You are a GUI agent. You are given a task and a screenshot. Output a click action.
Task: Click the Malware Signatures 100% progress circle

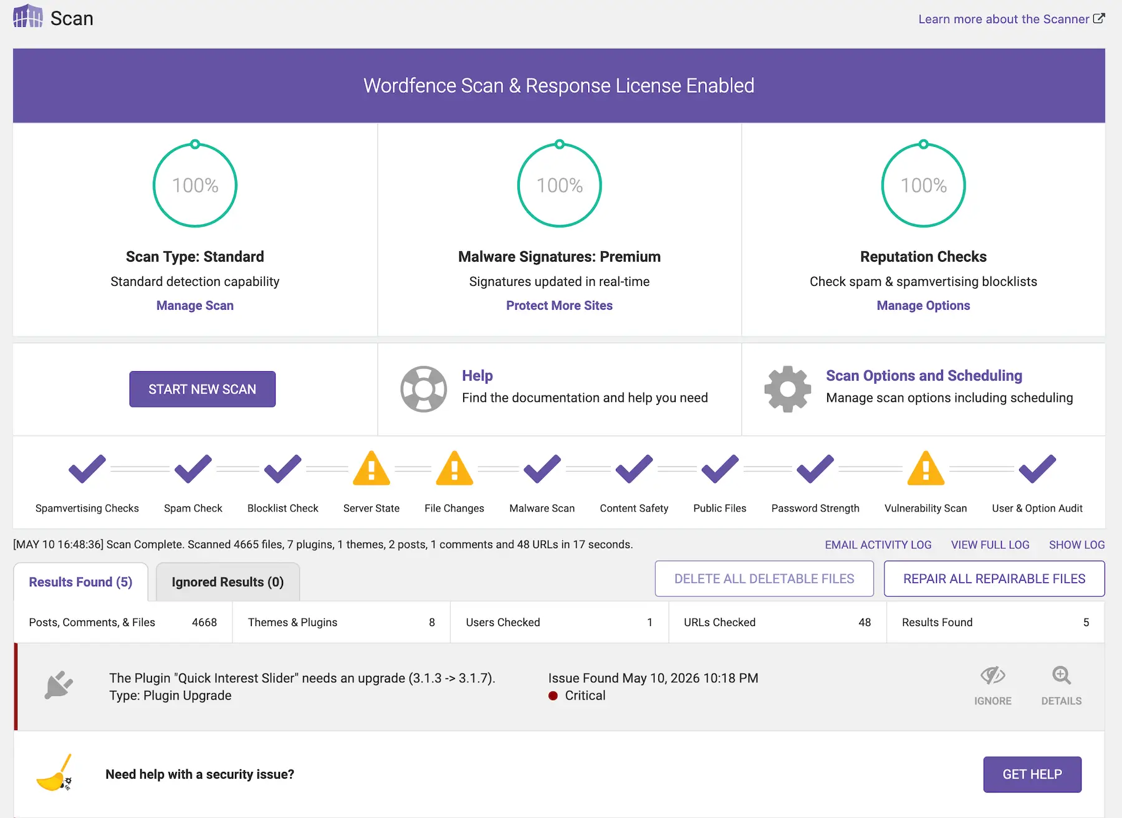[560, 184]
